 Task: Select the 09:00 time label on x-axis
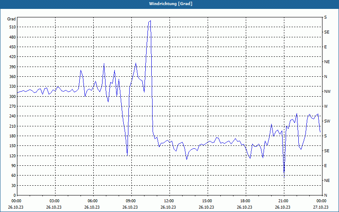130,201
